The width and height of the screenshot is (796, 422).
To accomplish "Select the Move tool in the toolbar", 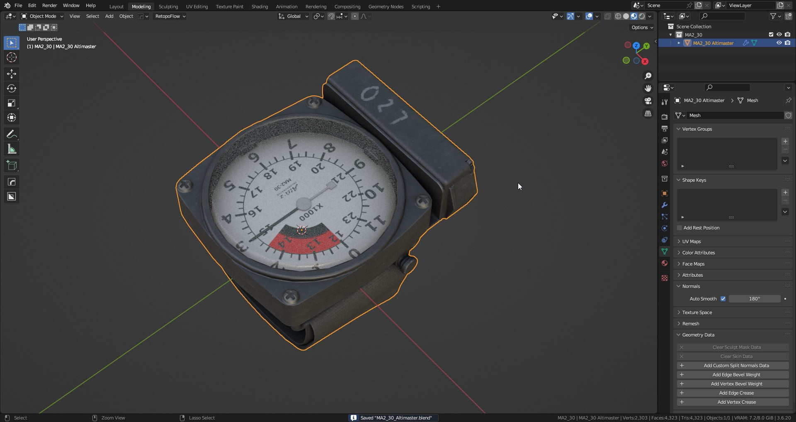I will (12, 74).
